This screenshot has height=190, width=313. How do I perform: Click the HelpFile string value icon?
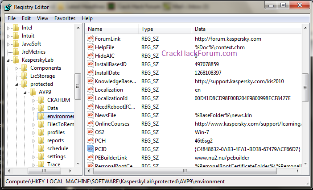point(91,47)
